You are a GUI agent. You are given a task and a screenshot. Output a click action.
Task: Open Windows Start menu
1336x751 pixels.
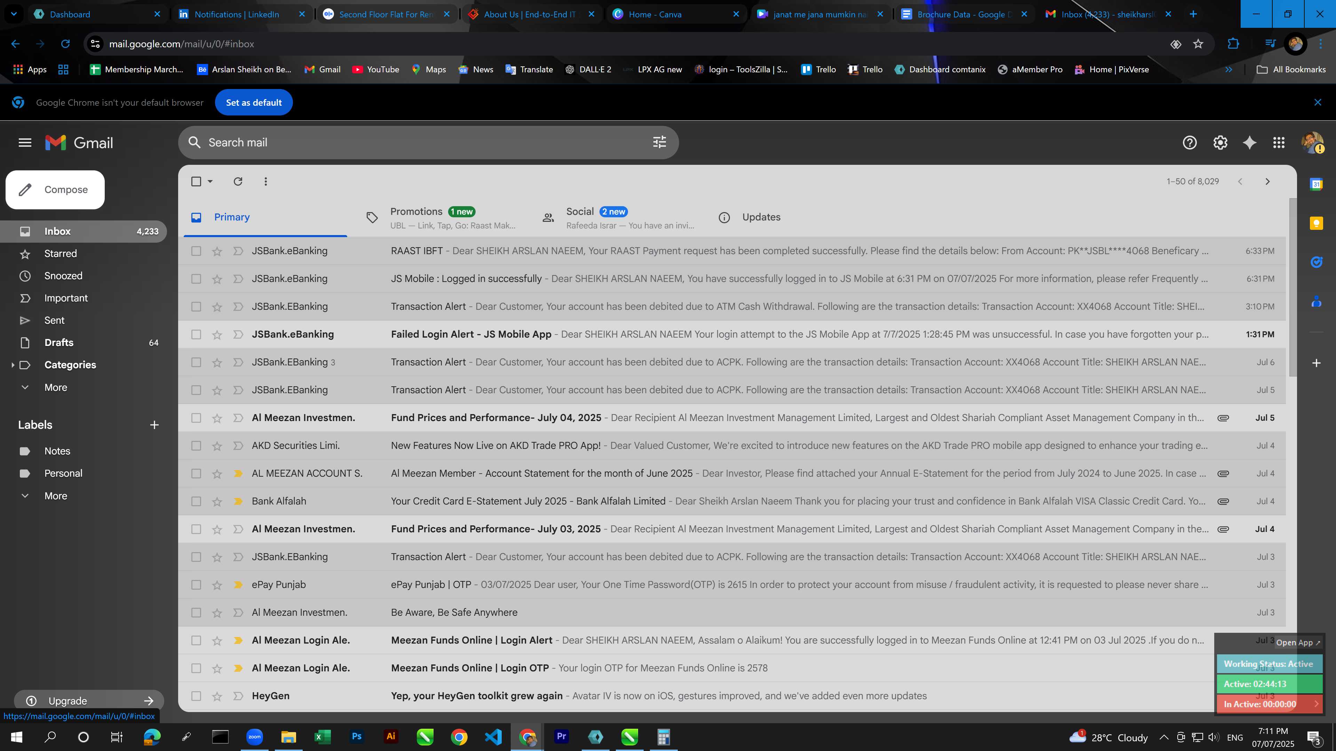17,736
